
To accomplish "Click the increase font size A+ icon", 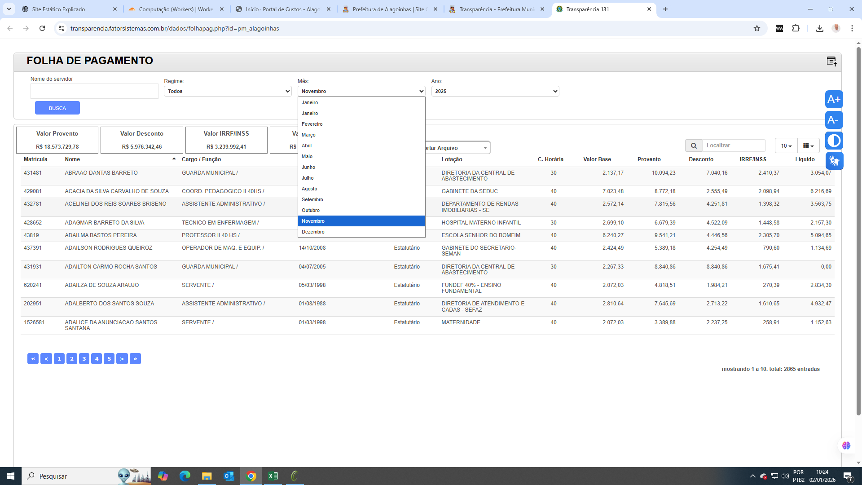I will pyautogui.click(x=834, y=99).
